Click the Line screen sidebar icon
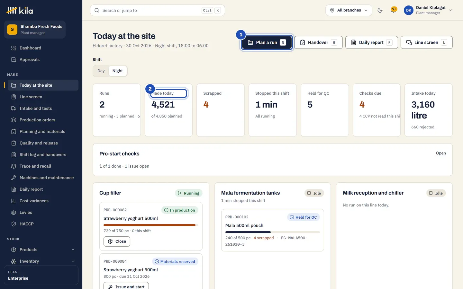463x289 pixels. click(14, 97)
